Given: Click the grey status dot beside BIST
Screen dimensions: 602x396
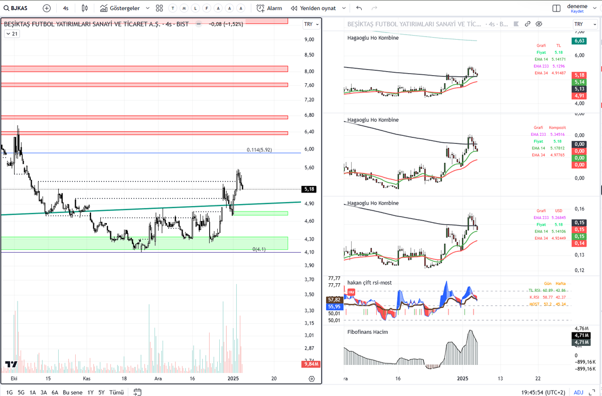Looking at the screenshot, I should pyautogui.click(x=199, y=24).
